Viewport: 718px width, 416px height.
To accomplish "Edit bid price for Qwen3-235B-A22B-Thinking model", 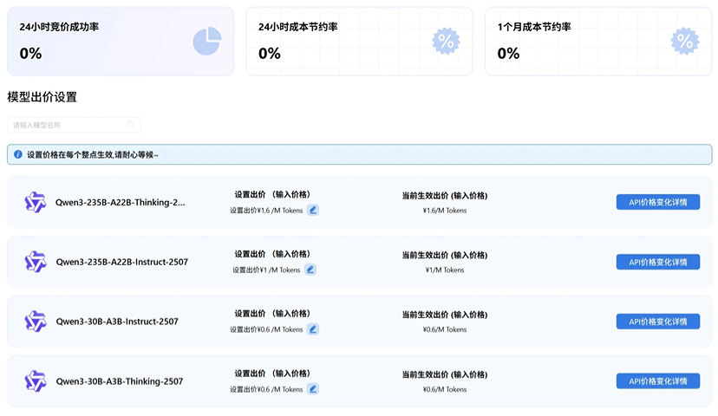I will (x=313, y=210).
